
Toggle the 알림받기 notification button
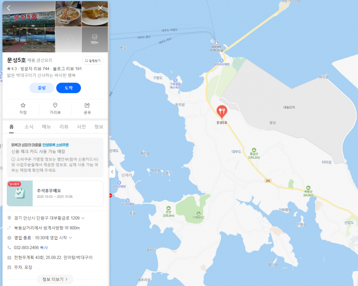pos(93,61)
